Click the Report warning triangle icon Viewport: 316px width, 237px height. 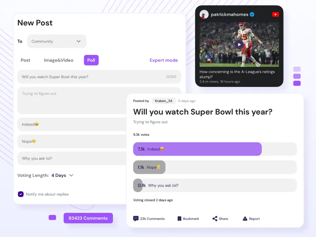(245, 219)
